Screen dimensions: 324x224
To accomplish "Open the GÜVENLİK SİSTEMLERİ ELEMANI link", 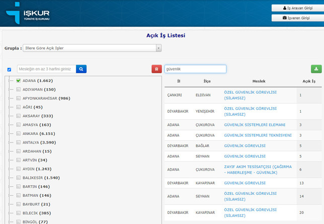I will [x=255, y=125].
